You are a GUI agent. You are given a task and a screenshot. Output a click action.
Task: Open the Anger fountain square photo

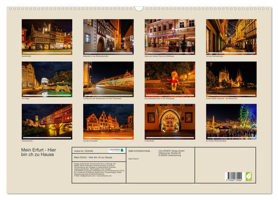pos(47,79)
